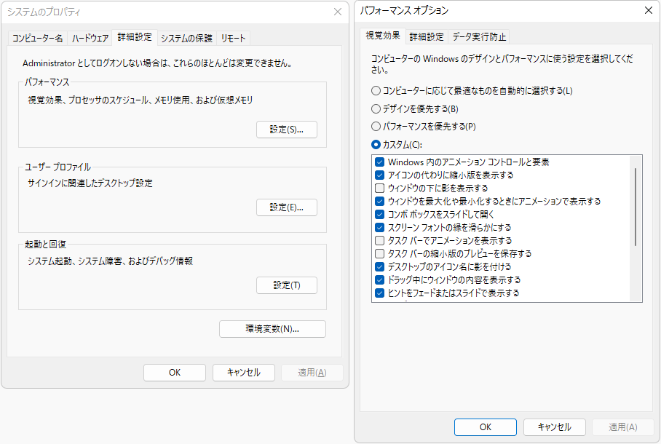This screenshot has width=661, height=444.
Task: Click 環境変数(N)... button
Action: tap(272, 329)
